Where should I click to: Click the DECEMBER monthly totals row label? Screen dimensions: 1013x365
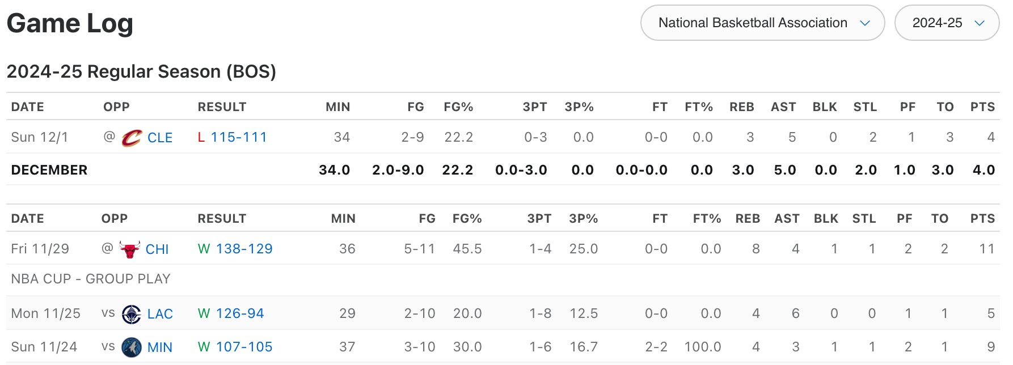[x=49, y=170]
